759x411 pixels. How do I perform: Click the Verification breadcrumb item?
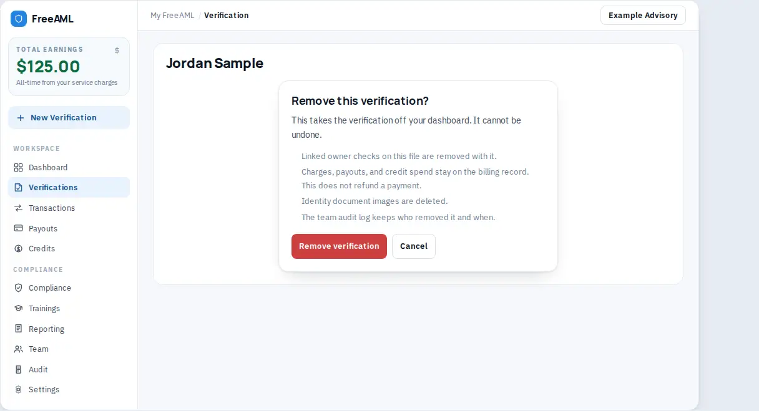(226, 16)
